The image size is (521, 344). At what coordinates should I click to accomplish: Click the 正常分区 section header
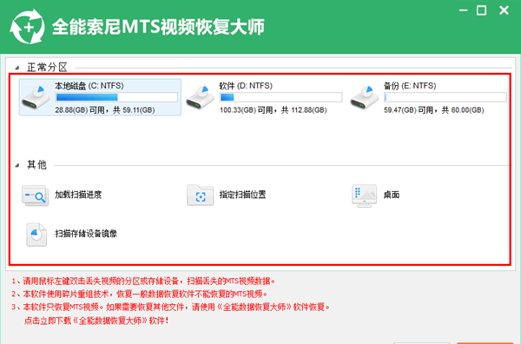click(x=47, y=68)
